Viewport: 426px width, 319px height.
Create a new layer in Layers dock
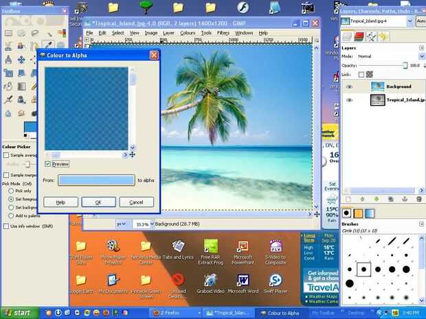click(348, 200)
